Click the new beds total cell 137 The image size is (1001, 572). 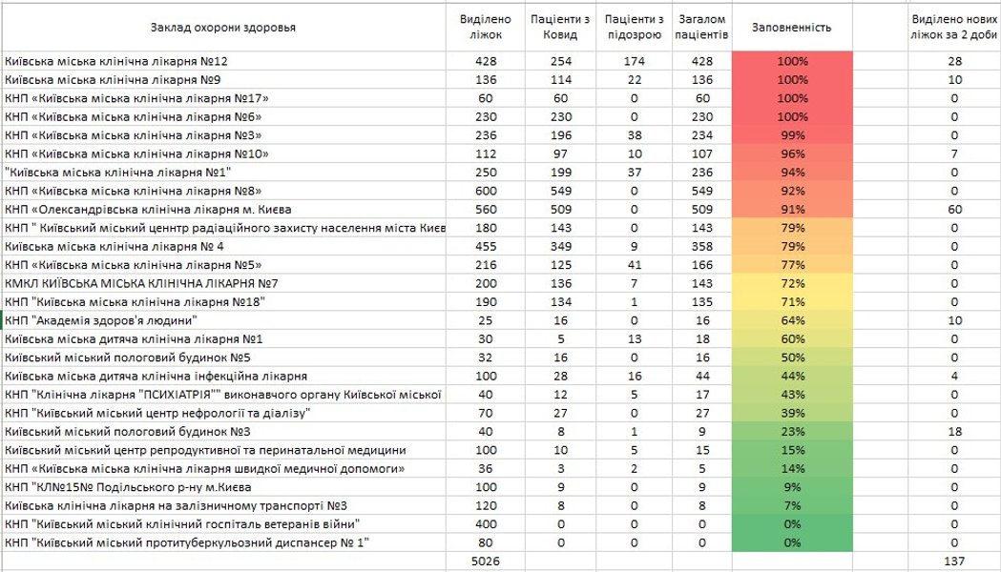pyautogui.click(x=952, y=562)
